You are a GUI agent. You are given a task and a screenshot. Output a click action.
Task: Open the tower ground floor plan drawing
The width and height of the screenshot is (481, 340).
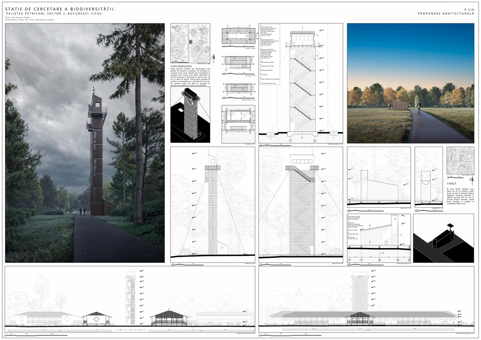click(x=238, y=123)
